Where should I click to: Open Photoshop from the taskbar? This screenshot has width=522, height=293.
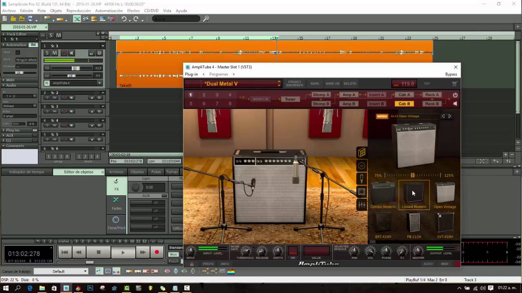[x=90, y=288]
